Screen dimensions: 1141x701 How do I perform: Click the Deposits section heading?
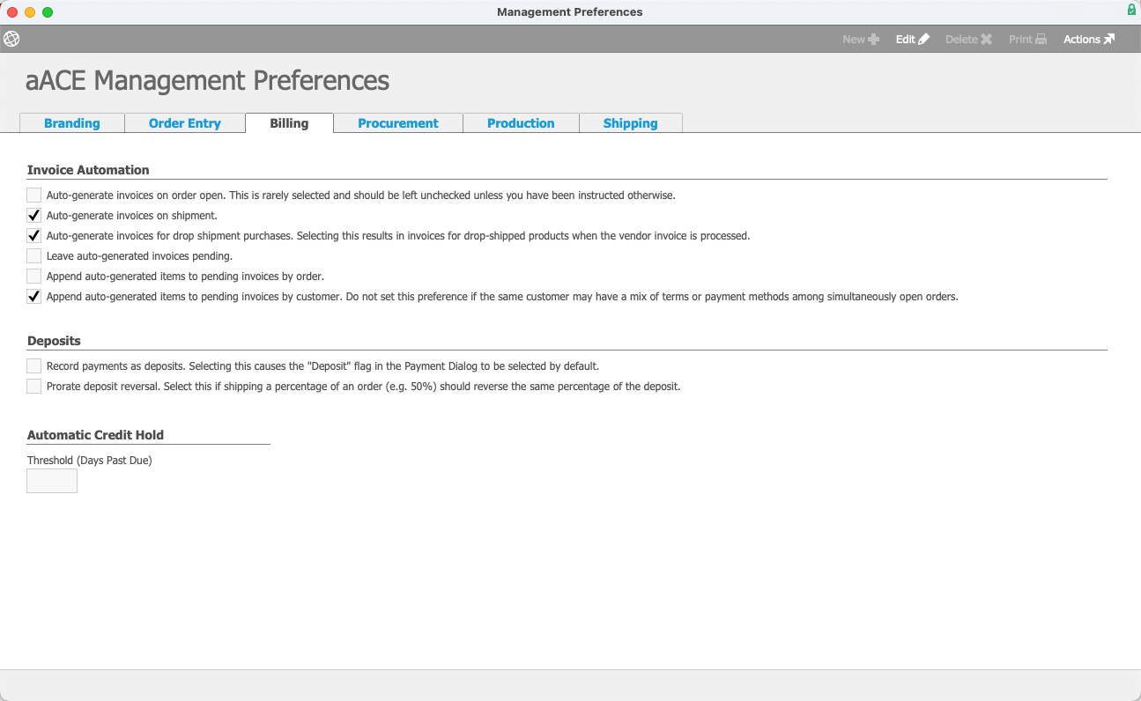54,341
